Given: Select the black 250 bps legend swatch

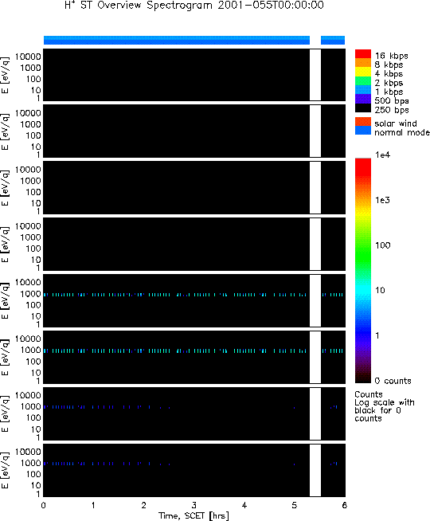Looking at the screenshot, I should [x=363, y=108].
